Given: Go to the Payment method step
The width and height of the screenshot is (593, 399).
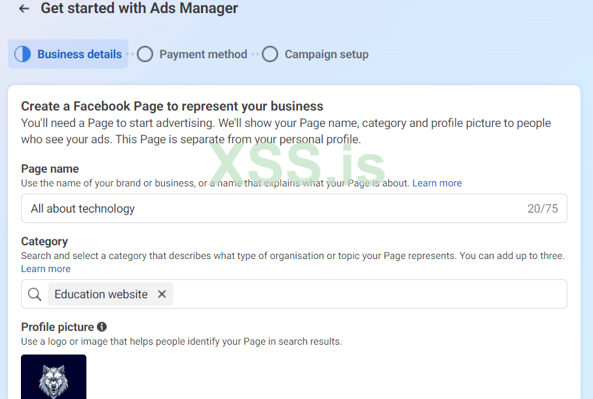Looking at the screenshot, I should [203, 54].
